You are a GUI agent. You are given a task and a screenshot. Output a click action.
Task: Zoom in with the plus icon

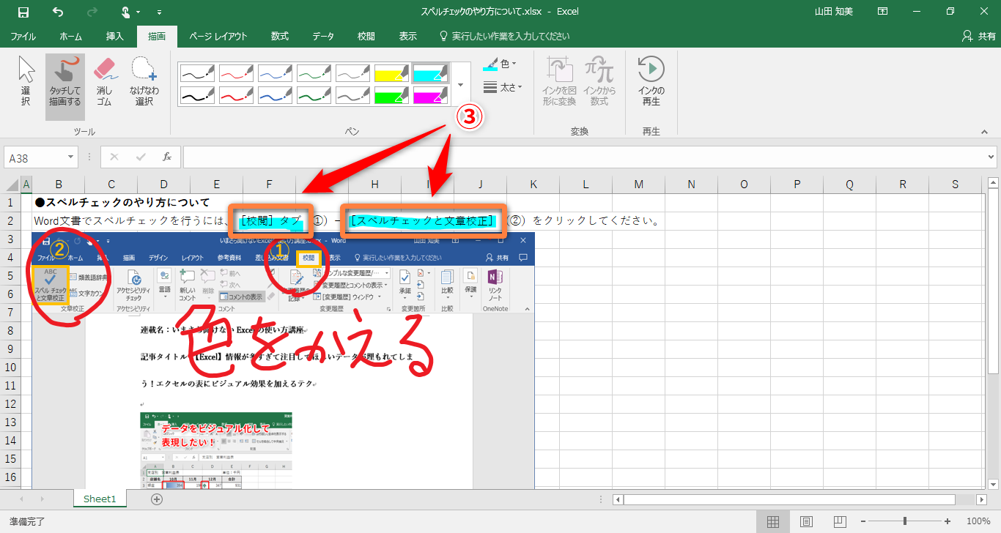coord(948,521)
